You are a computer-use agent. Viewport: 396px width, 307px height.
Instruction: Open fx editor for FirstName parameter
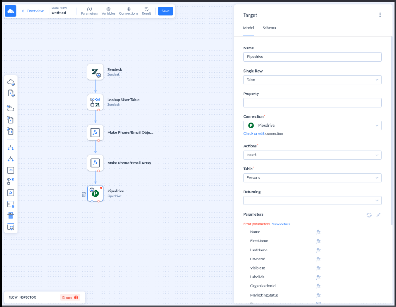[x=318, y=241]
